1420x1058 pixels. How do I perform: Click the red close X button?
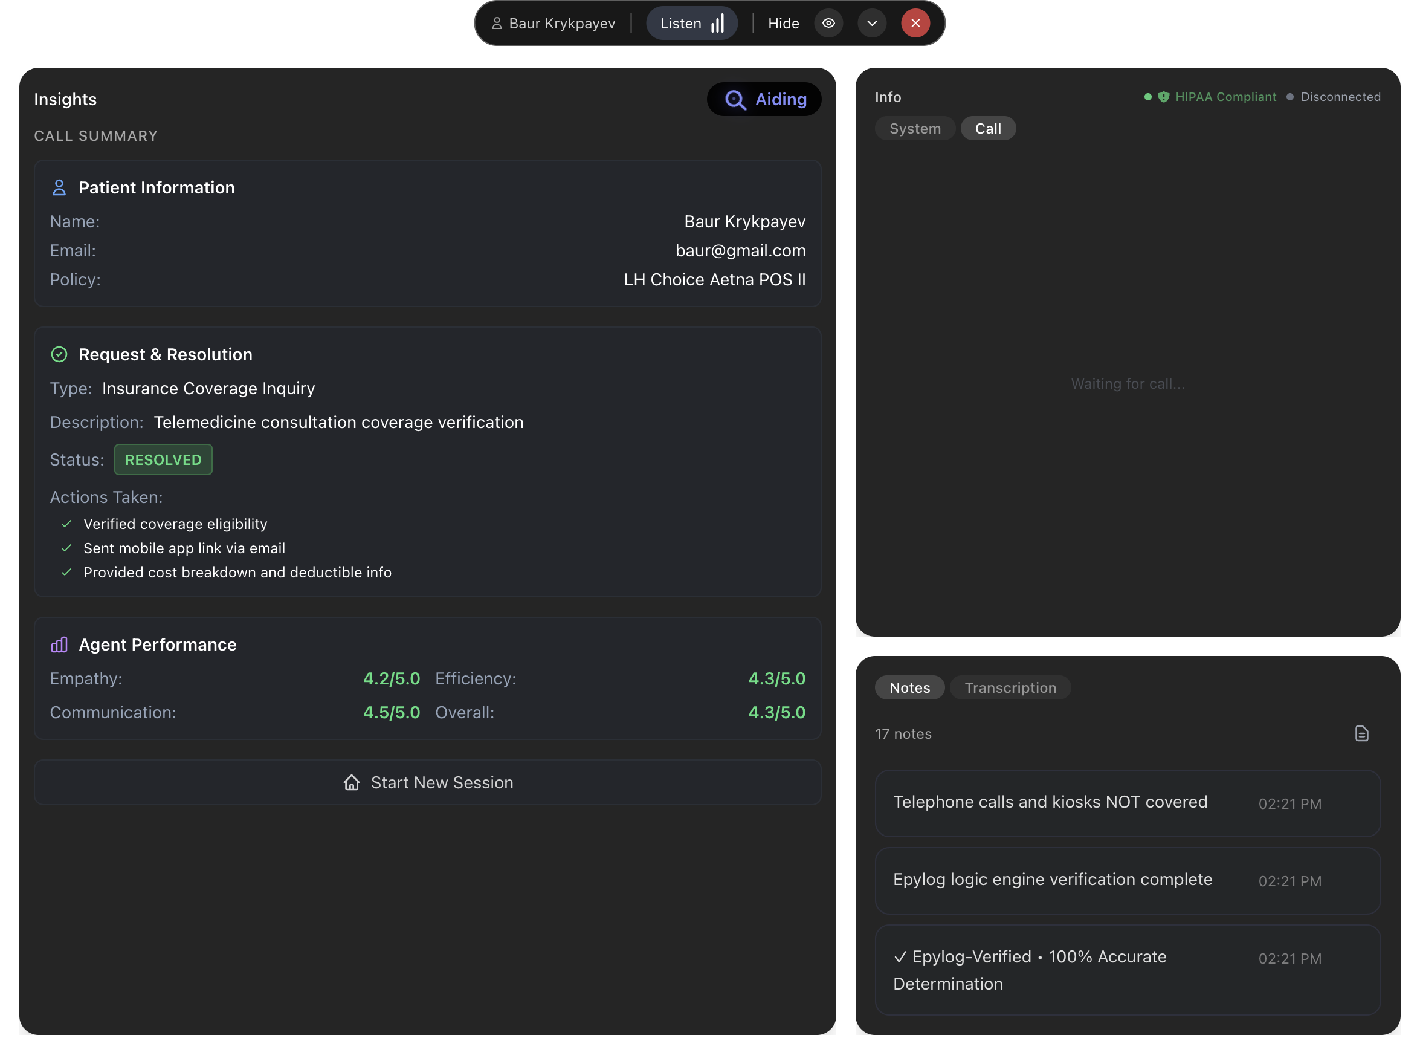(915, 23)
